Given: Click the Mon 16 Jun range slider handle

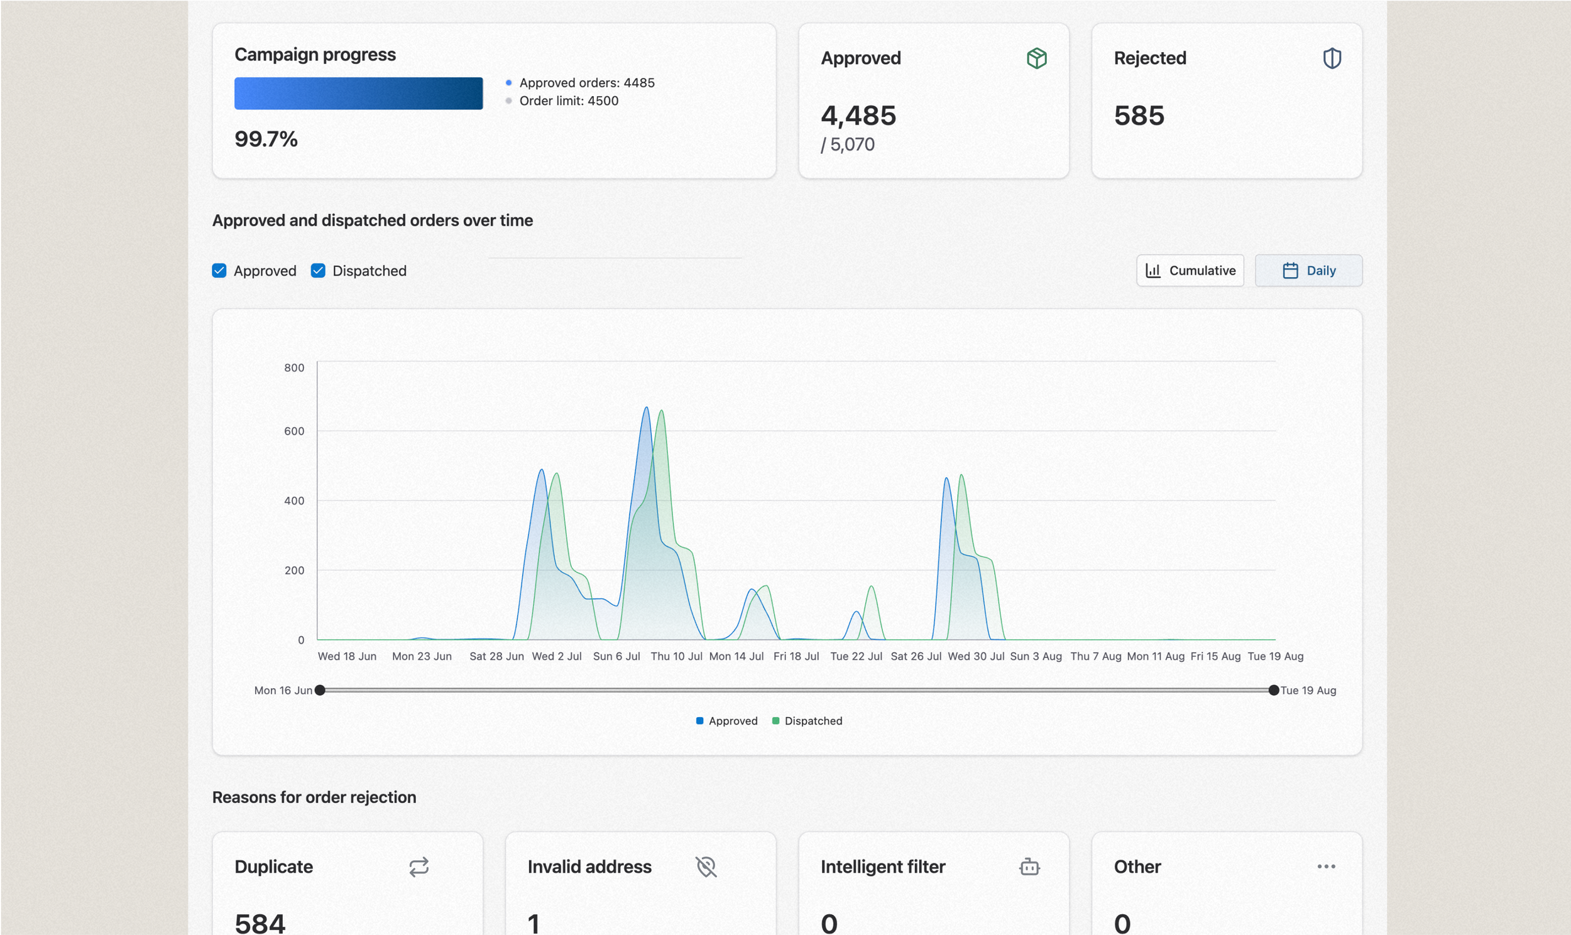Looking at the screenshot, I should click(x=320, y=690).
